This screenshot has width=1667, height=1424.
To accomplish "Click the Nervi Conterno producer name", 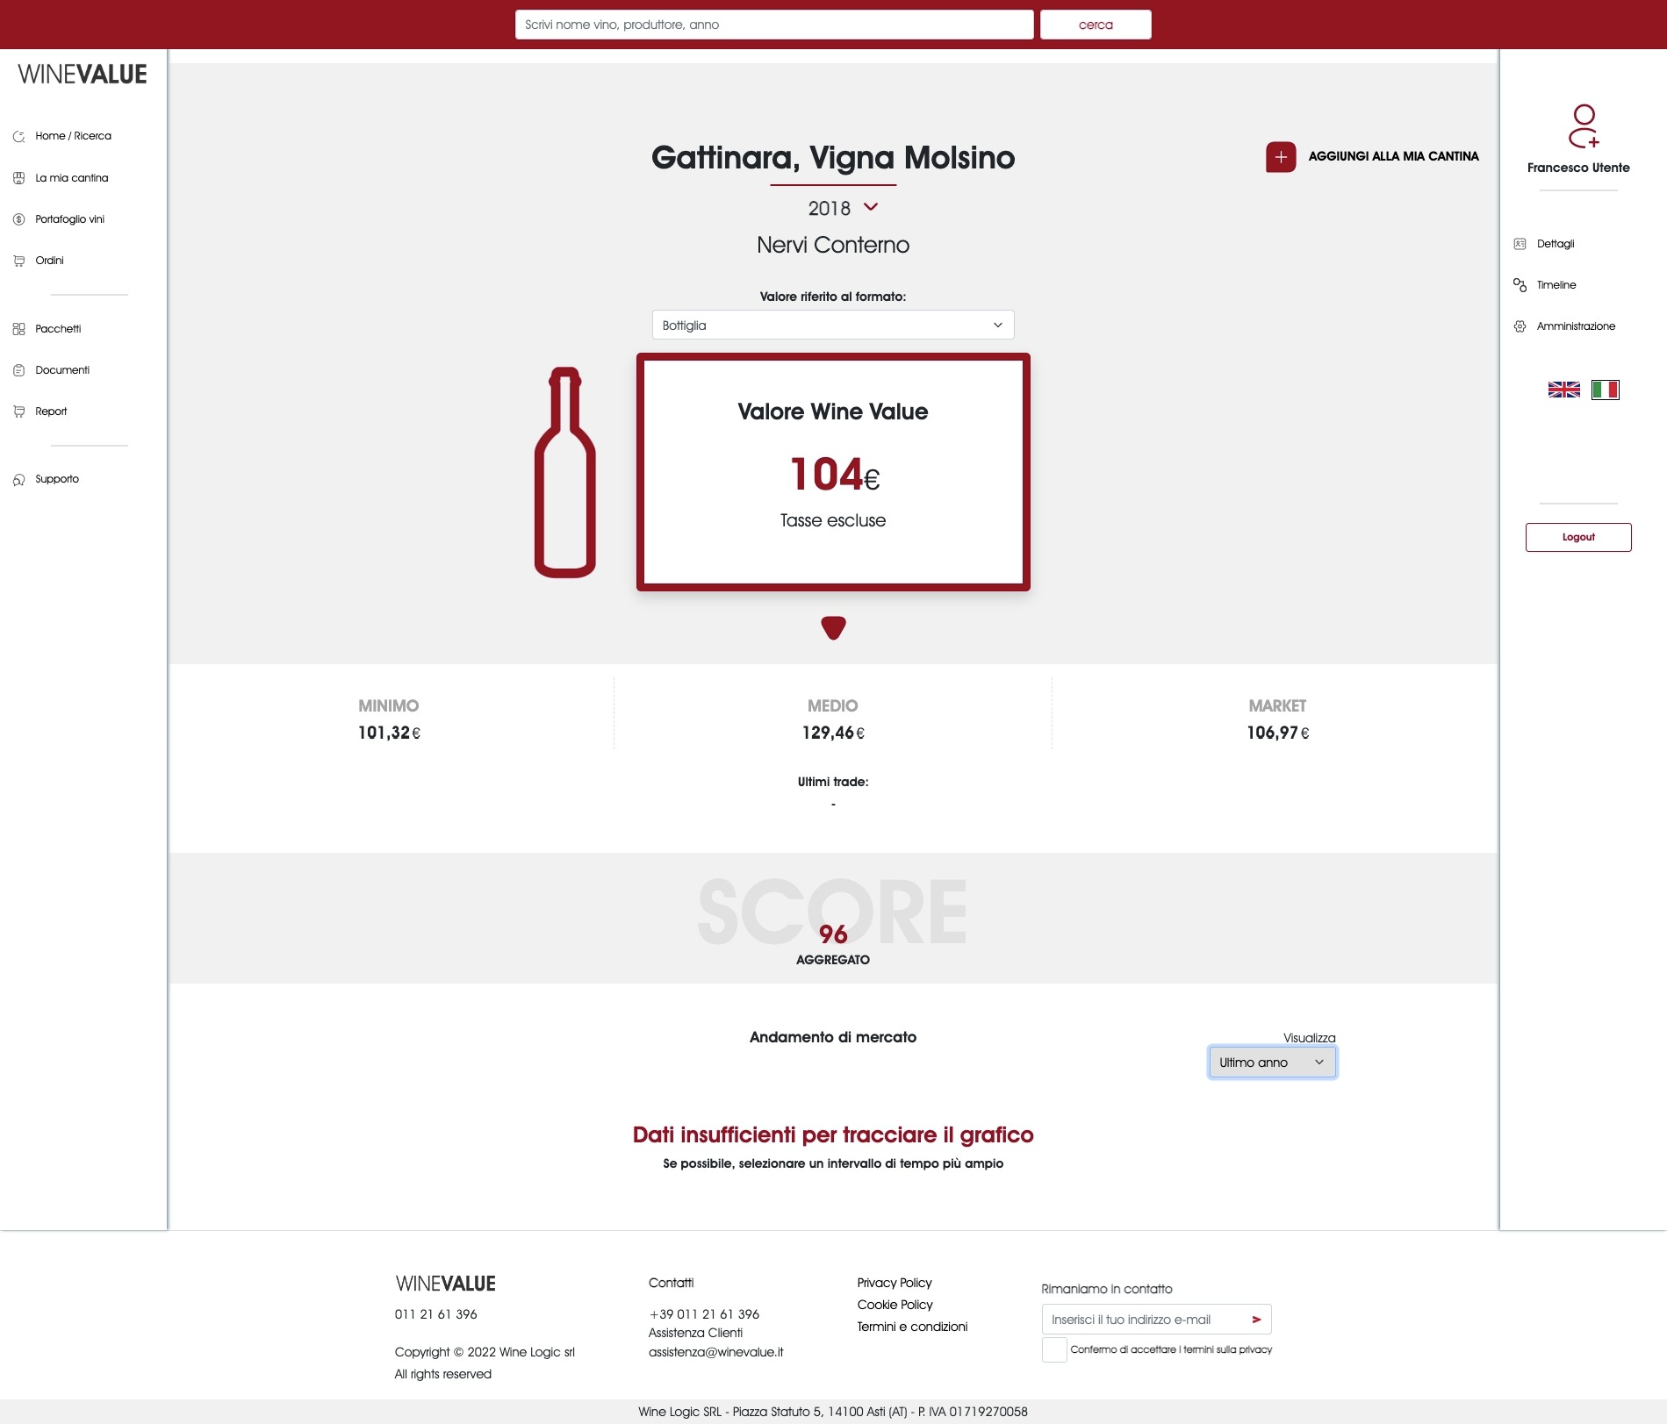I will coord(833,245).
